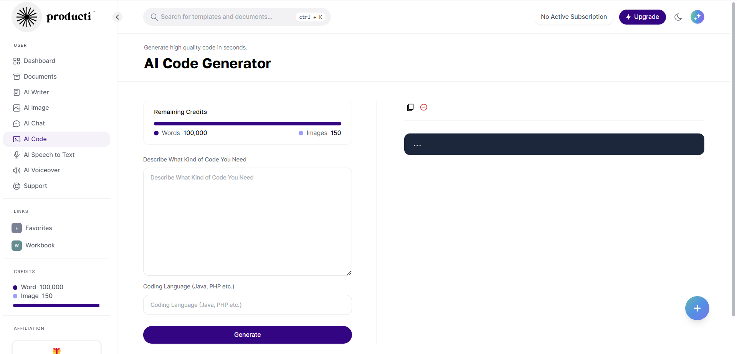Open AI Chat page
Image resolution: width=737 pixels, height=354 pixels.
point(34,123)
